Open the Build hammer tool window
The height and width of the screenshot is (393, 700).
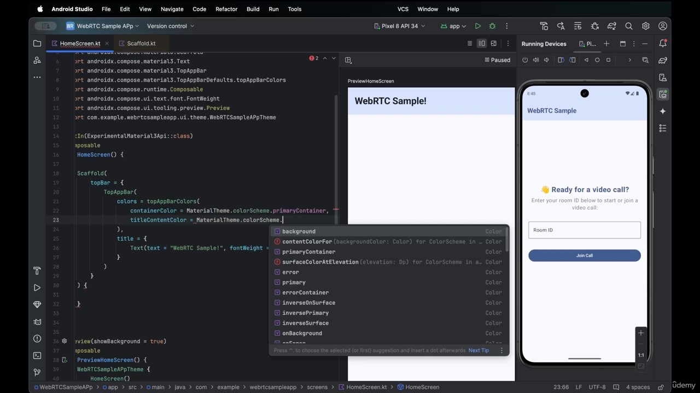(37, 271)
